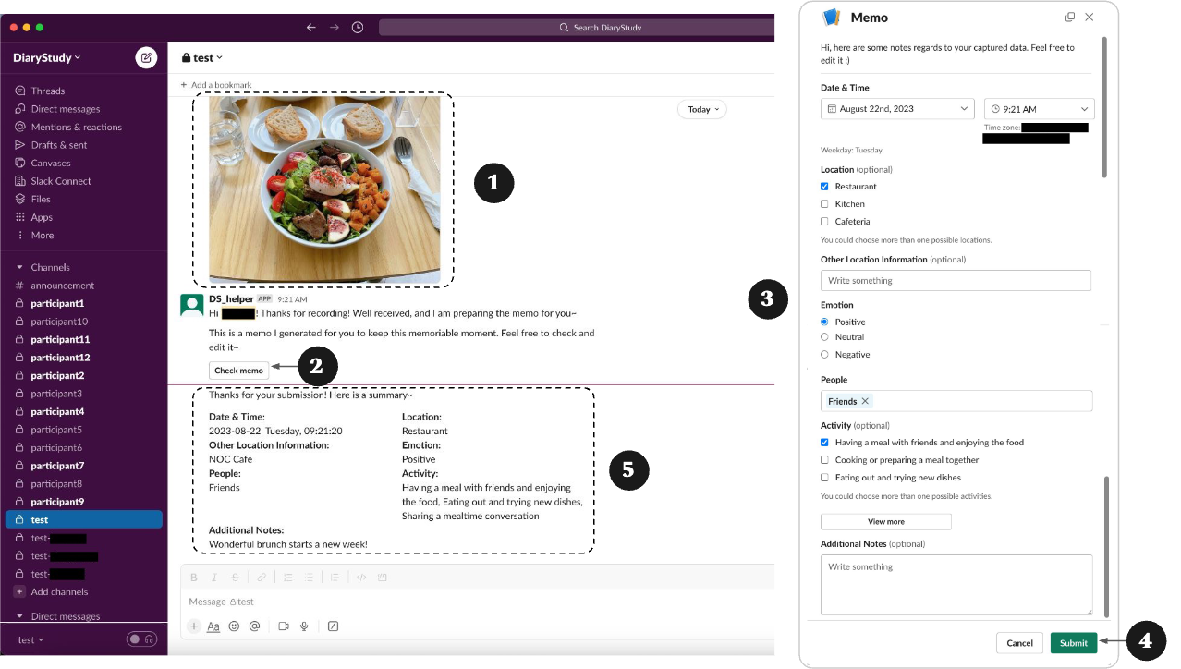Open the salad photo thumbnail
The height and width of the screenshot is (669, 1181).
324,189
